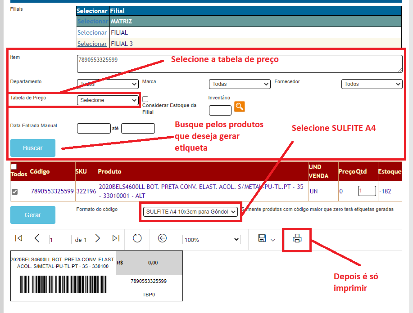Open the Departamento dropdown
This screenshot has width=413, height=313.
click(108, 84)
